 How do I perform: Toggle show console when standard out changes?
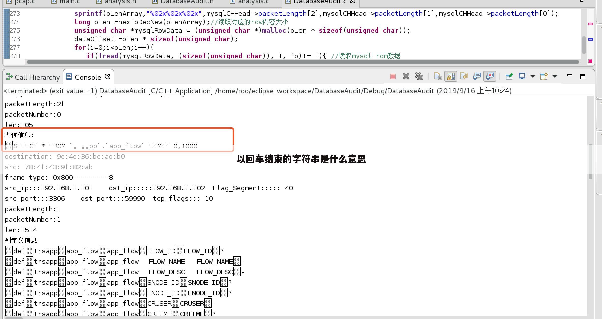477,76
